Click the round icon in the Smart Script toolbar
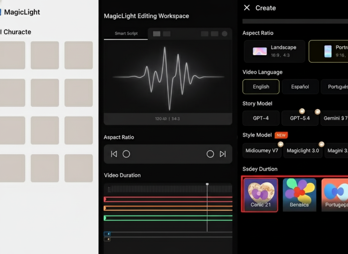 [x=225, y=34]
